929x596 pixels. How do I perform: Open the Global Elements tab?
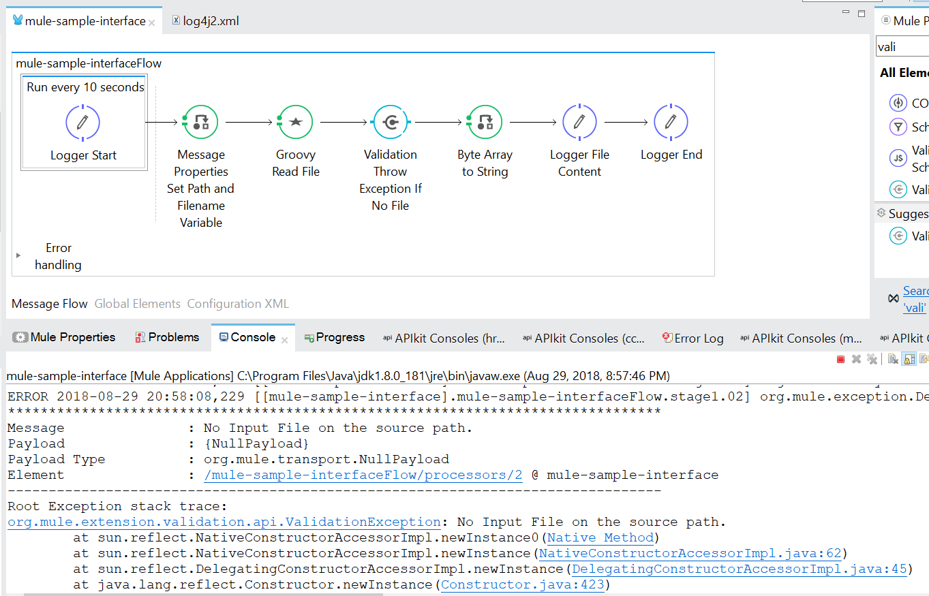coord(137,304)
